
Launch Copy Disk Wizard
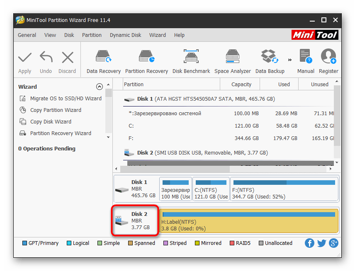point(51,122)
